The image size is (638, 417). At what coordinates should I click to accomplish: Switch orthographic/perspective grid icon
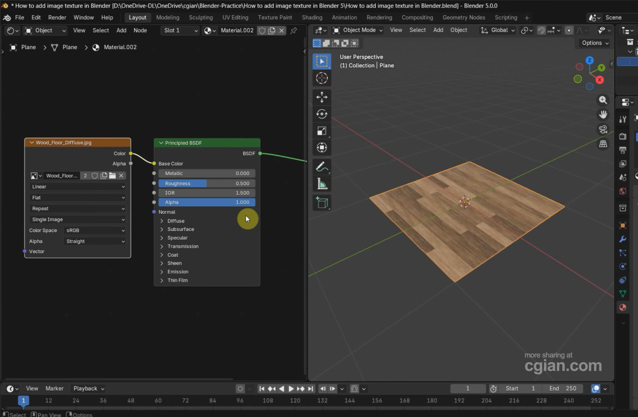603,144
